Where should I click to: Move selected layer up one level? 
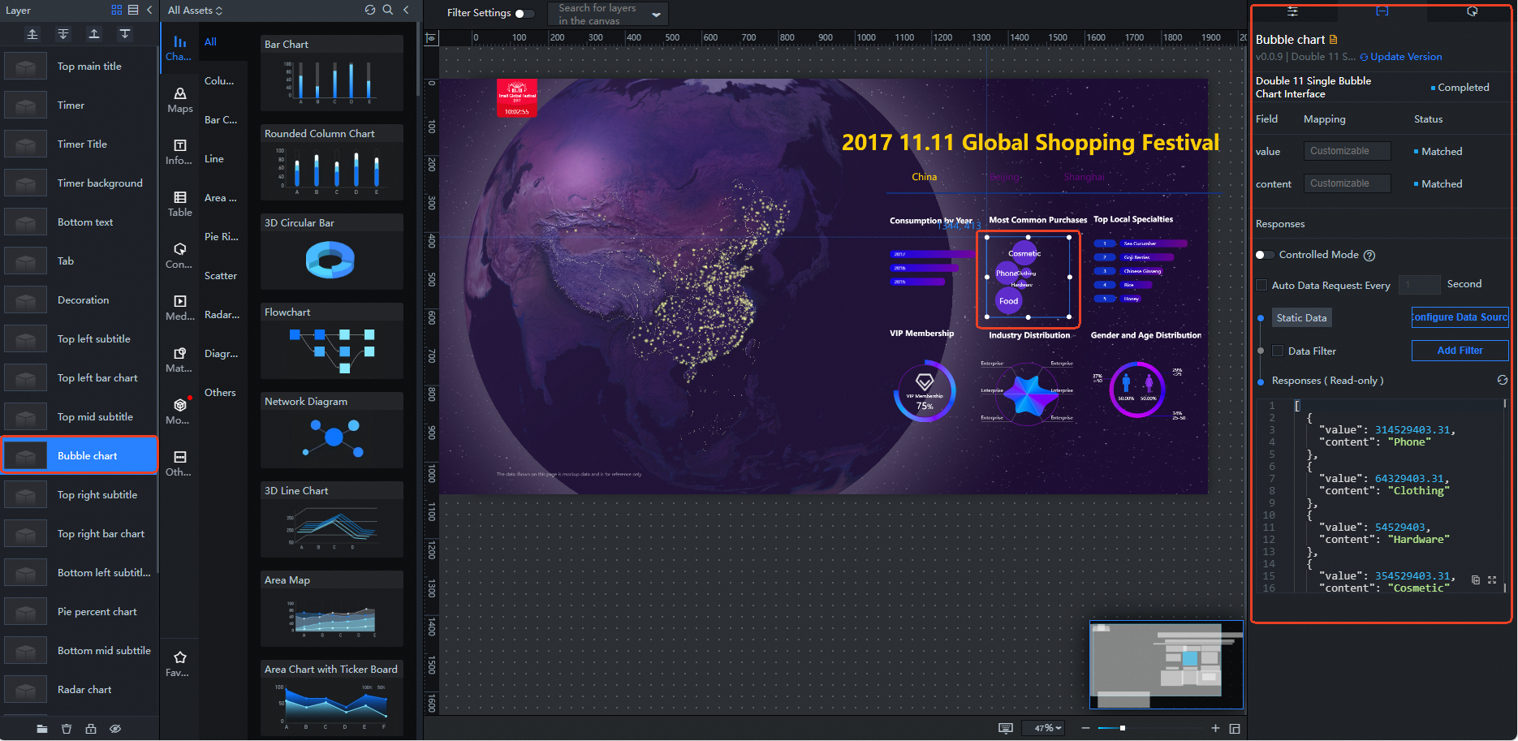coord(94,34)
